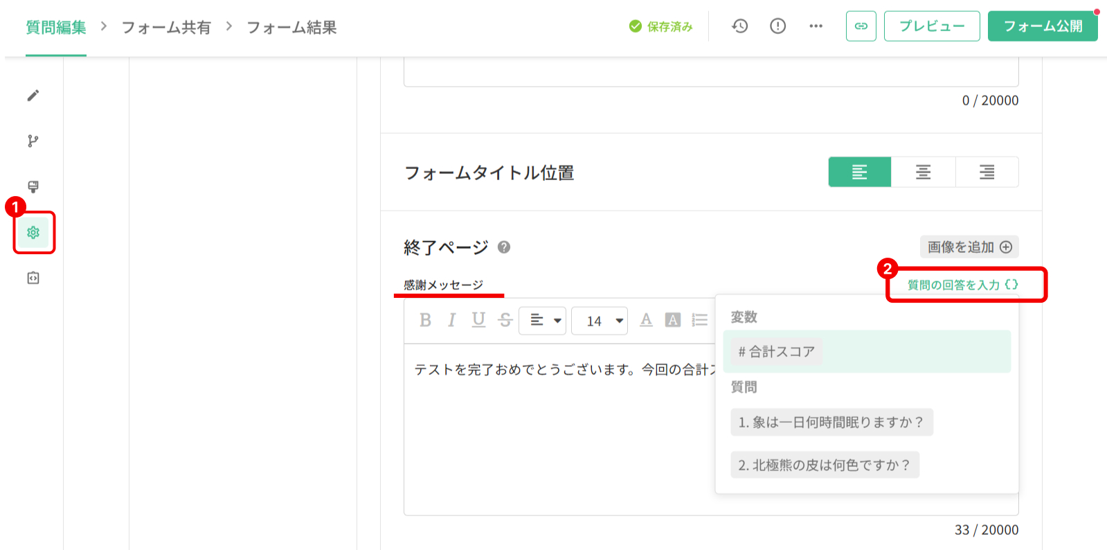This screenshot has width=1107, height=550.
Task: Toggle bold formatting in the editor
Action: 425,320
